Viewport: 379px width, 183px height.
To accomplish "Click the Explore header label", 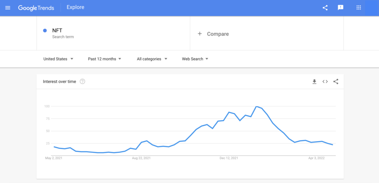I will click(x=75, y=7).
